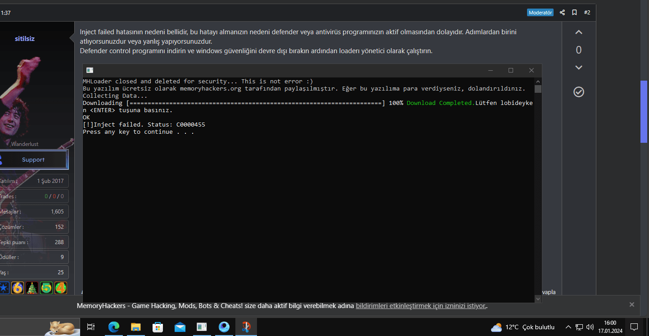Image resolution: width=649 pixels, height=336 pixels.
Task: Show hidden system tray icons
Action: [x=568, y=327]
